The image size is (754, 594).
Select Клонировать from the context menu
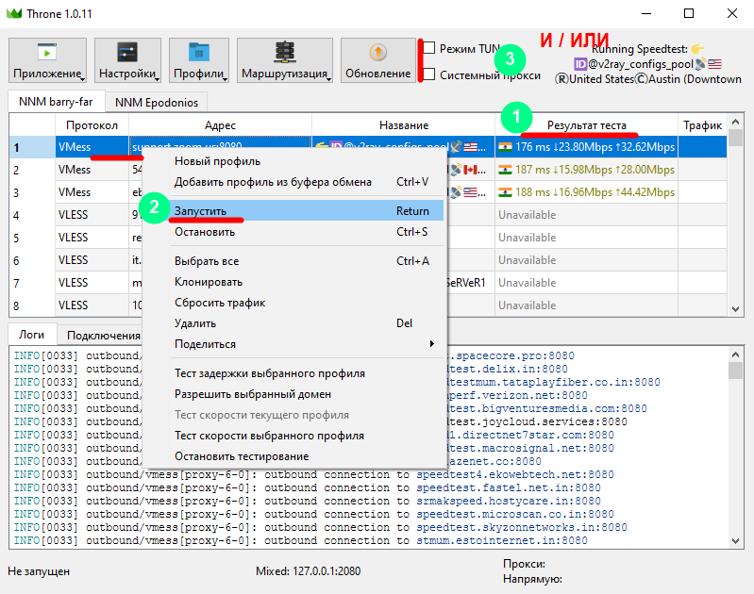coord(209,282)
